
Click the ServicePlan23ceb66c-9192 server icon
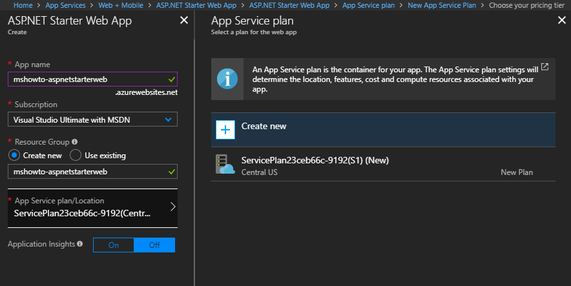tap(225, 165)
